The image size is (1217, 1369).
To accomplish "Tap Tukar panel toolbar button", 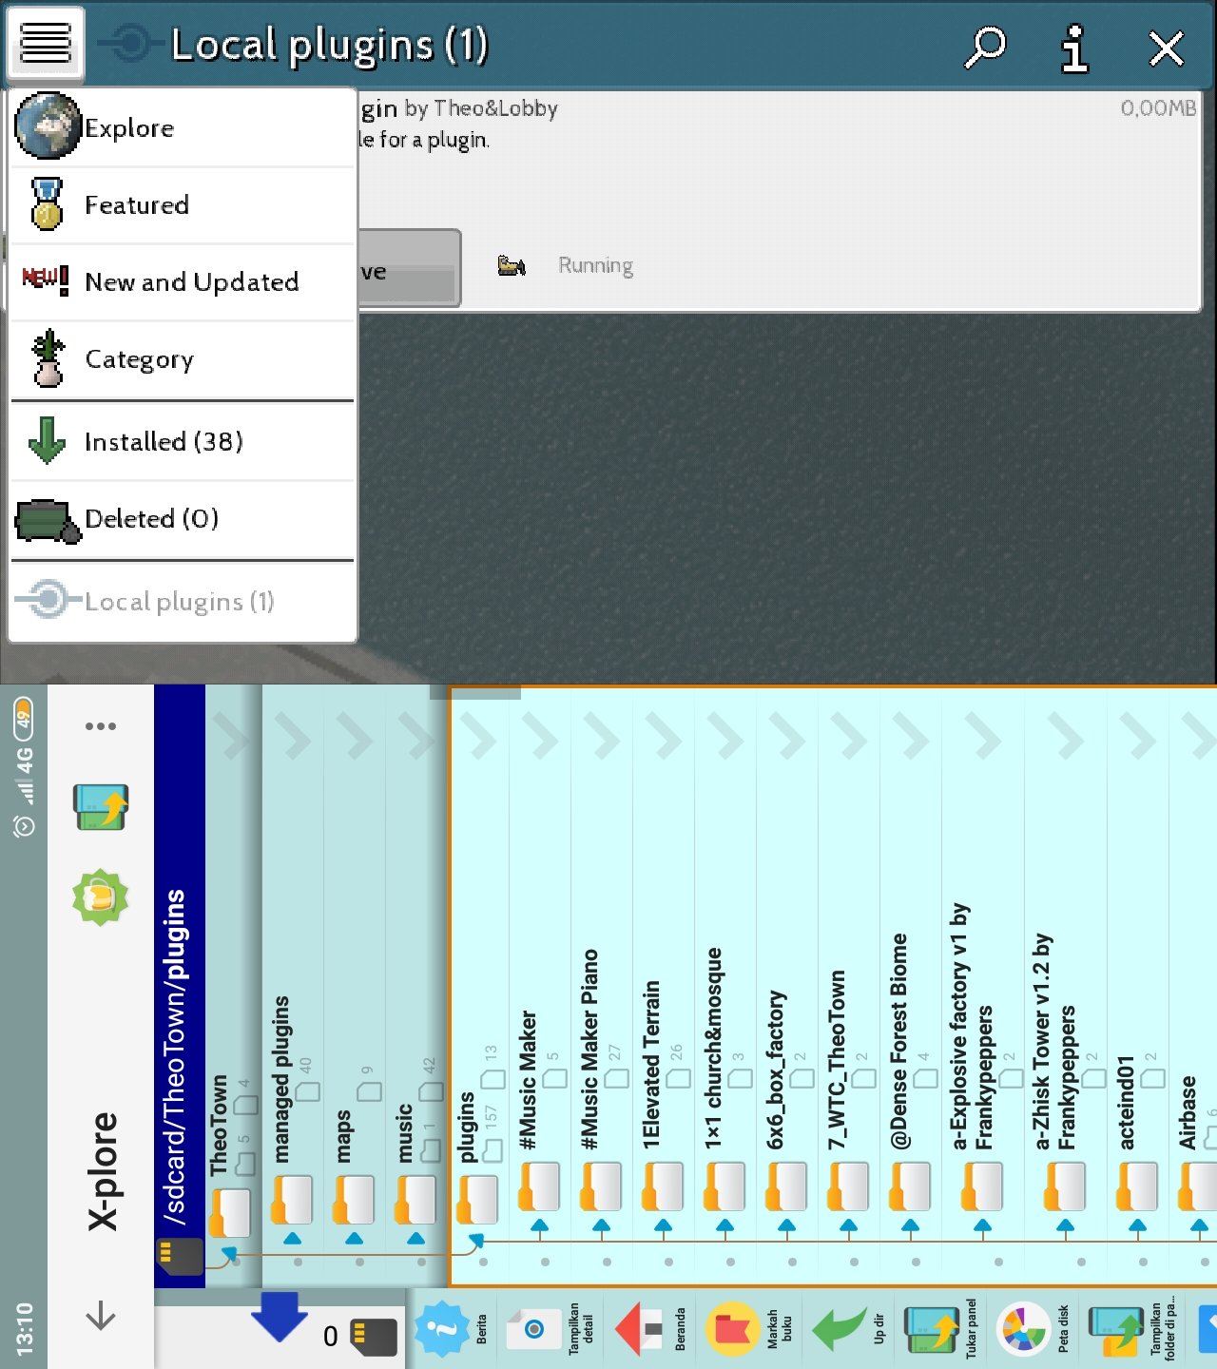I will click(941, 1328).
